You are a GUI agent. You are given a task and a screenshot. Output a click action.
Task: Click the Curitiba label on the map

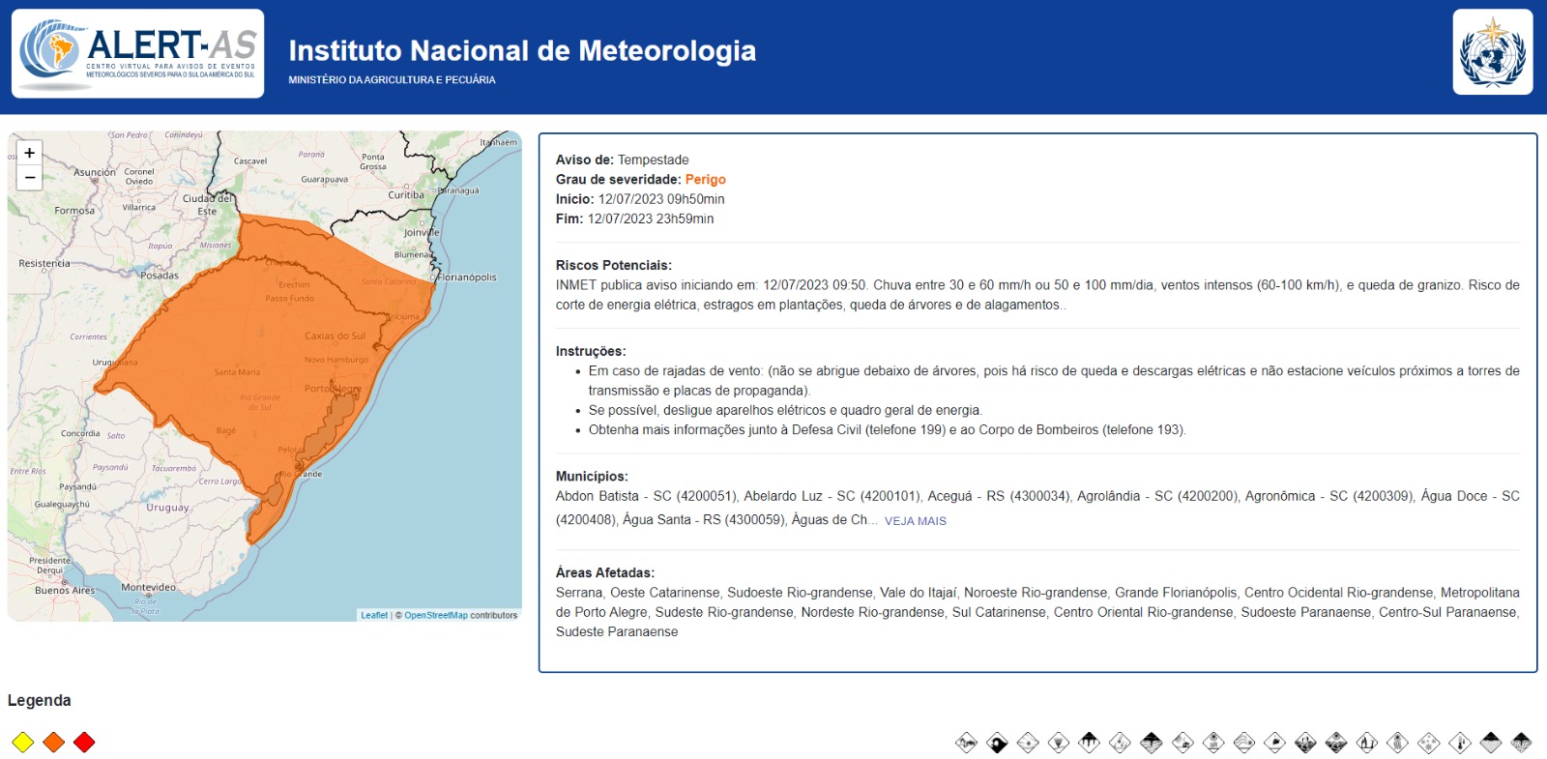406,194
